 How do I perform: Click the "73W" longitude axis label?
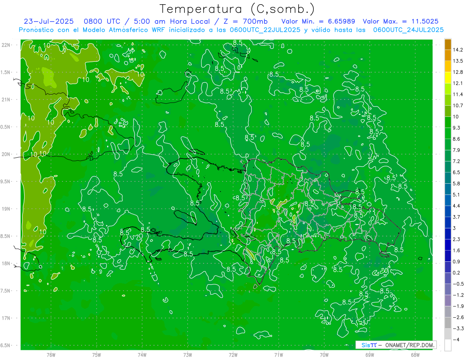(x=188, y=355)
